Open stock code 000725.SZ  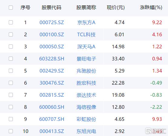tap(52, 22)
